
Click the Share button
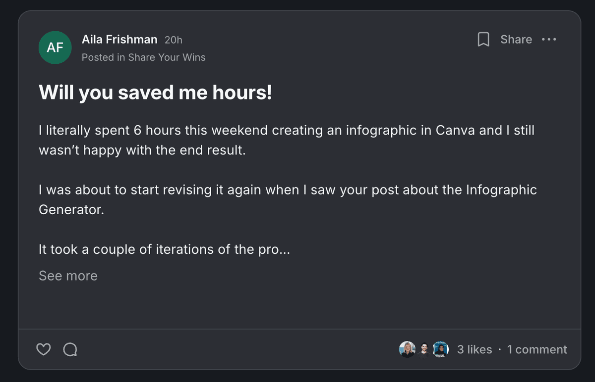pyautogui.click(x=516, y=40)
